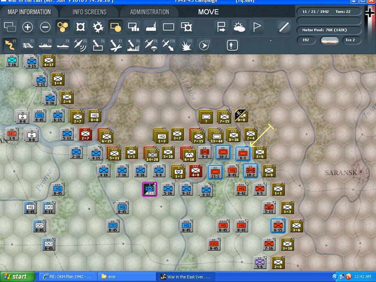Viewport: 376px width, 282px height.
Task: Toggle the highlighted hex grid overlay
Action: pos(62,27)
